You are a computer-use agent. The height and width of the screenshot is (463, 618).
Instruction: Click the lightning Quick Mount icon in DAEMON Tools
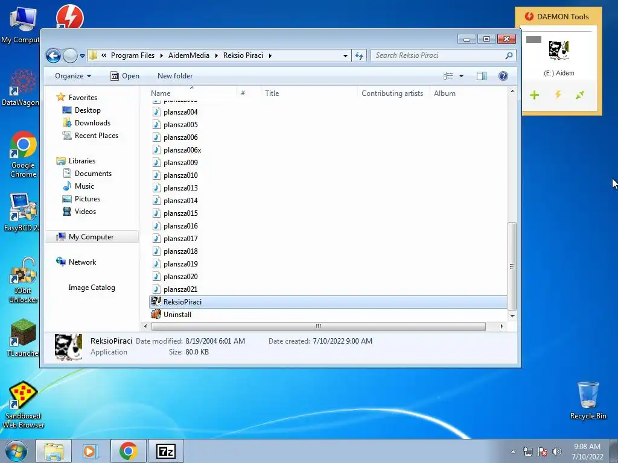(558, 95)
